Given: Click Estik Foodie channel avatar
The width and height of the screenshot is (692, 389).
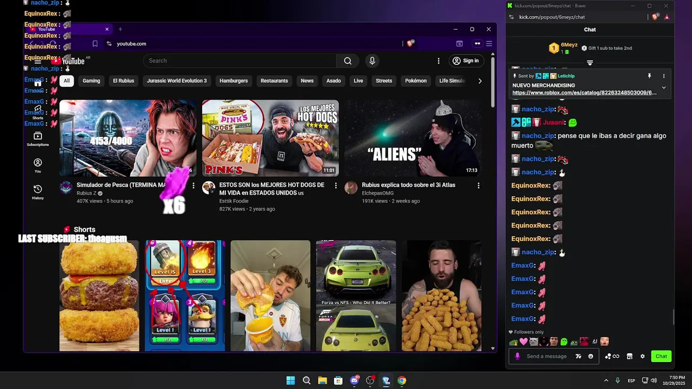Looking at the screenshot, I should (x=209, y=187).
